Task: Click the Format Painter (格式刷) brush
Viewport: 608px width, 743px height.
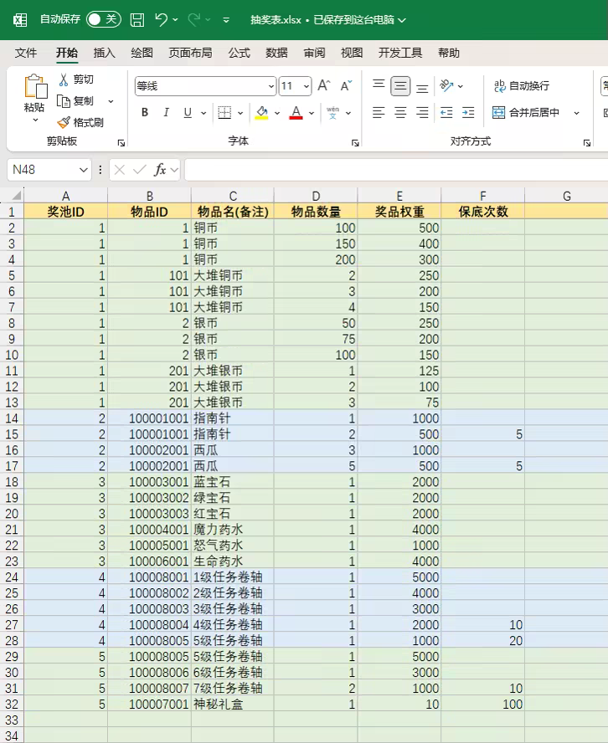Action: pyautogui.click(x=64, y=123)
